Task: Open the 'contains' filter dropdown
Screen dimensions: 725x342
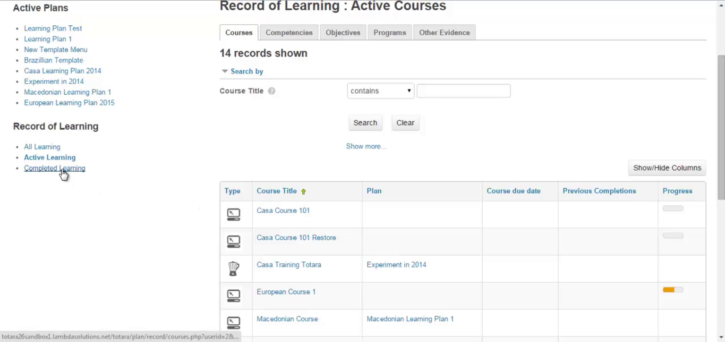Action: coord(380,91)
